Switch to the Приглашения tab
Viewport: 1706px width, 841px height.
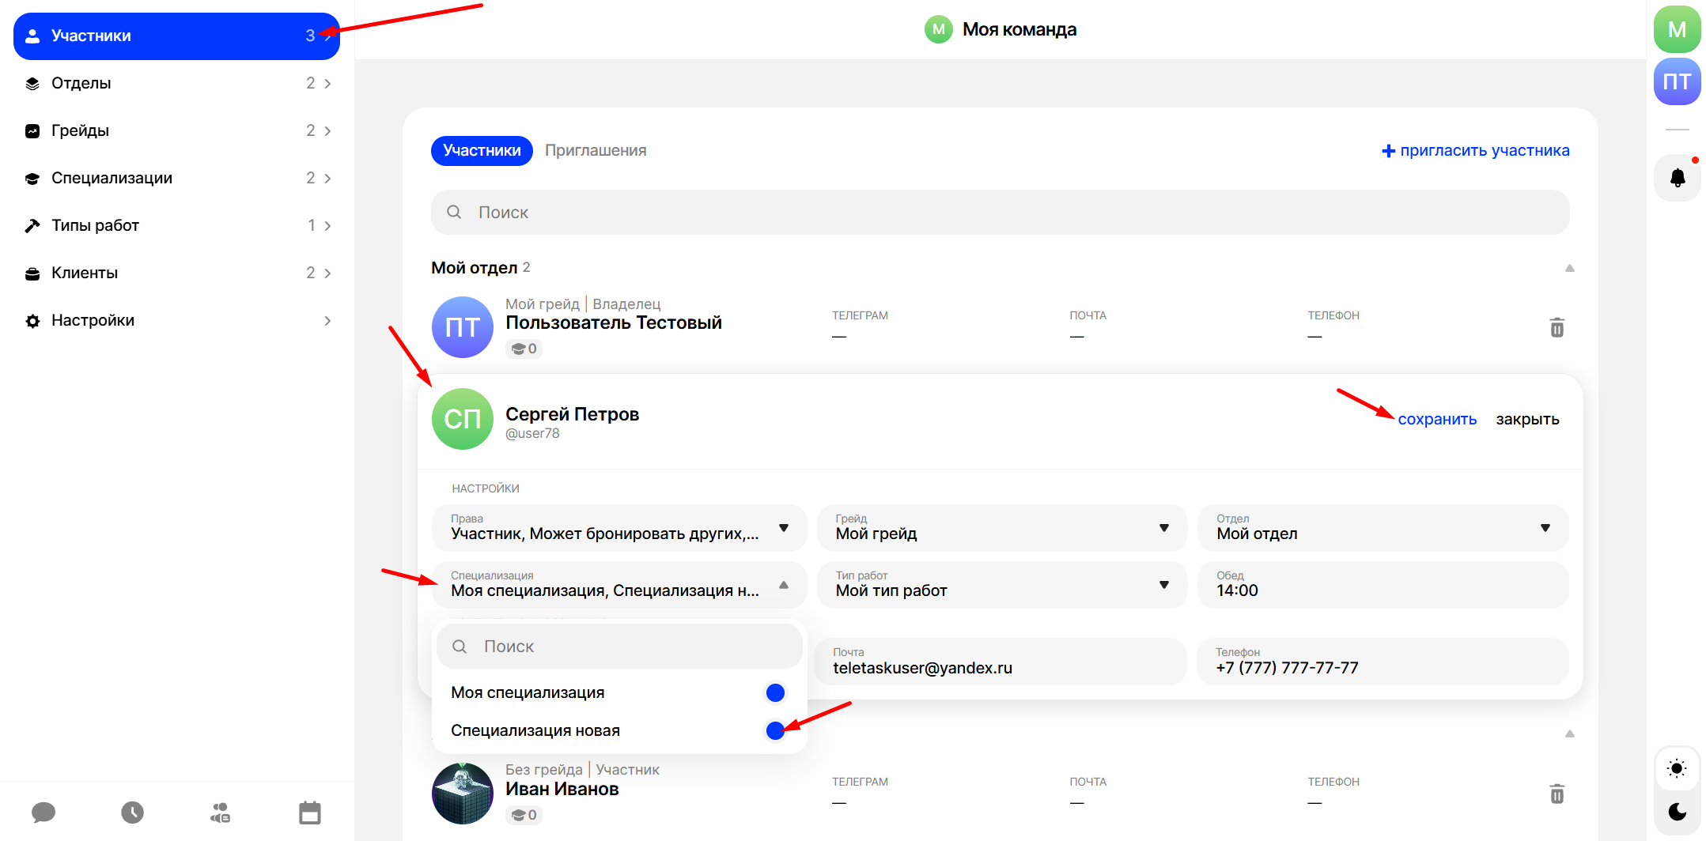click(595, 150)
